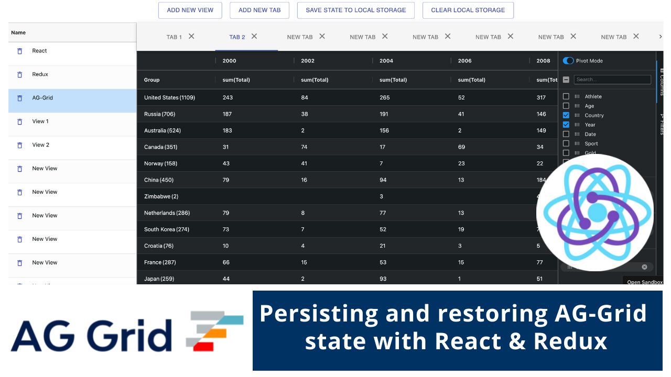
Task: Uncheck the Country column checkbox
Action: tap(566, 115)
